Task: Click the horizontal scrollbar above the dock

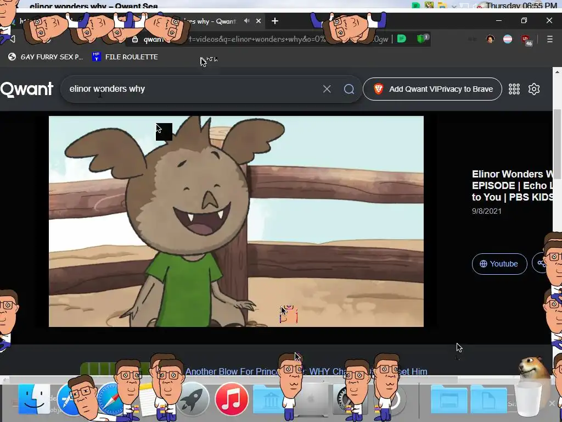Action: 233,380
